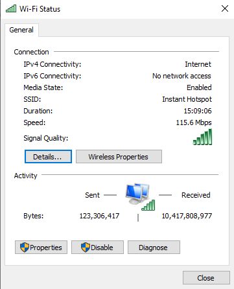Click the Duration value 15:09:06
Screen dimensions: 234x289
click(198, 111)
